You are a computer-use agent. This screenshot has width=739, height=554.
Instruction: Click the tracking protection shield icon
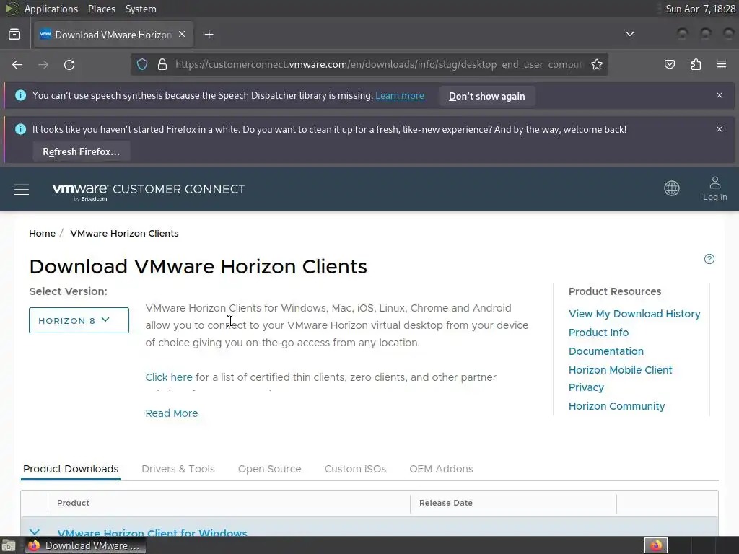[142, 64]
